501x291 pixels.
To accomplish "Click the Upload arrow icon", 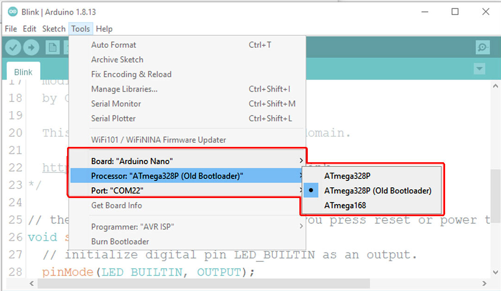I will 31,47.
